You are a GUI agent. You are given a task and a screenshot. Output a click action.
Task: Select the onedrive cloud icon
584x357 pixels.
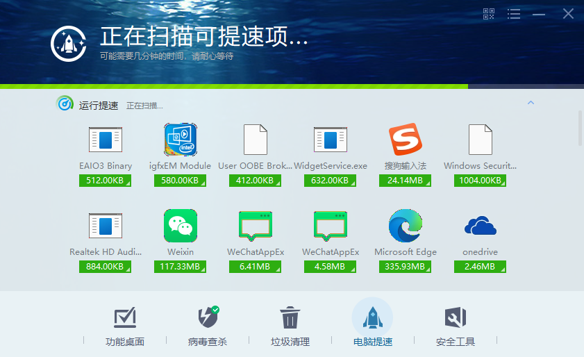pyautogui.click(x=480, y=226)
